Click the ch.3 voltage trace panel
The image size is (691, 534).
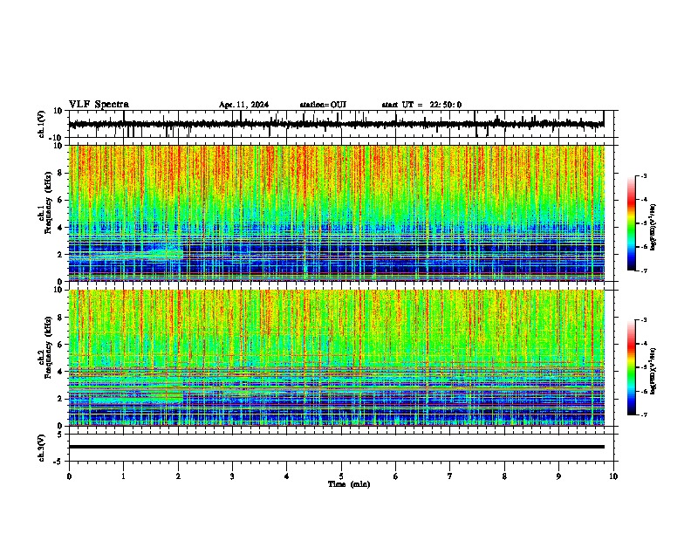(x=343, y=448)
